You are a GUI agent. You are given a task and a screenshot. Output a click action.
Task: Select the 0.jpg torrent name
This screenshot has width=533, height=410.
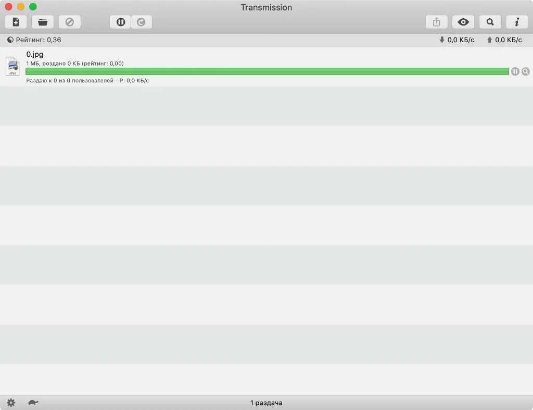(x=35, y=54)
